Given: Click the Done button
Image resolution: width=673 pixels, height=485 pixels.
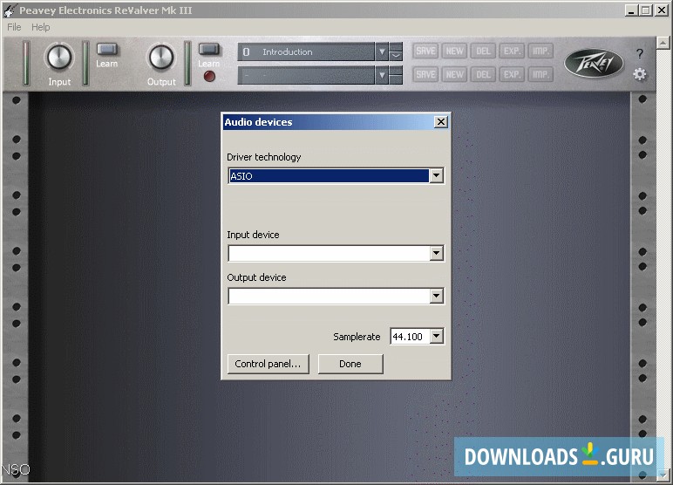Looking at the screenshot, I should [x=350, y=364].
